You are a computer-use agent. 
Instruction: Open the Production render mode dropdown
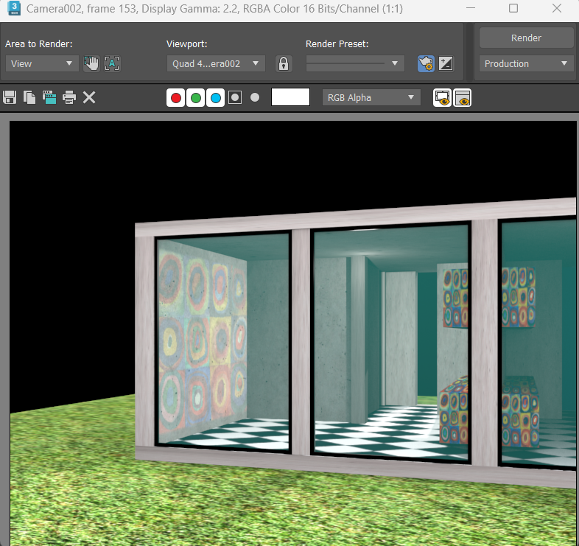tap(526, 63)
